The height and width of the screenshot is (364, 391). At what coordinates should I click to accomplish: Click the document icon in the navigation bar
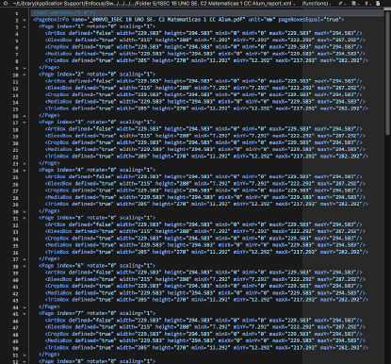pos(378,4)
